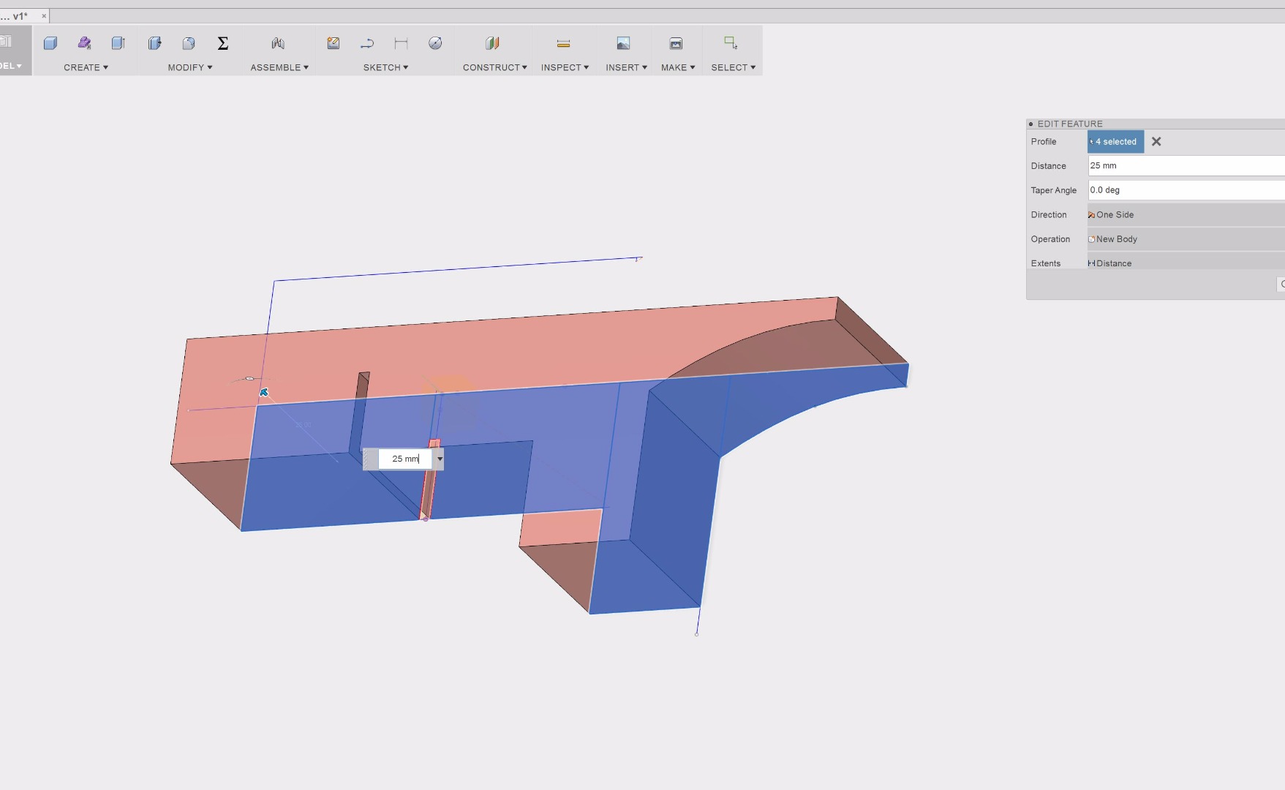Open the MODIFY dropdown menu
The image size is (1285, 790).
[190, 67]
